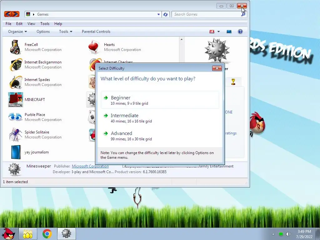The image size is (320, 240).
Task: Click the Forward navigation arrow
Action: click(16, 14)
